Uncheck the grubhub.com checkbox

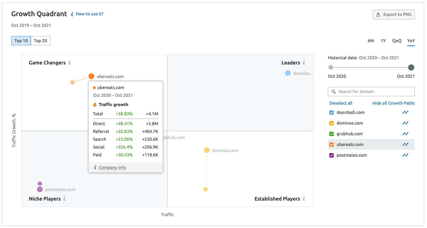(332, 134)
